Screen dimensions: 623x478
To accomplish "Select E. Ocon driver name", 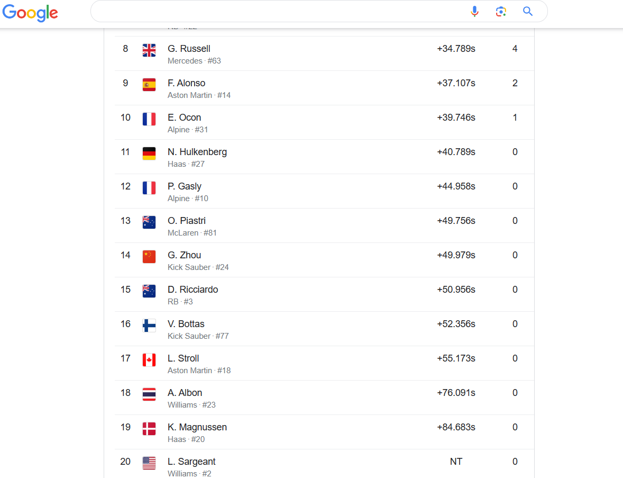I will (x=185, y=118).
